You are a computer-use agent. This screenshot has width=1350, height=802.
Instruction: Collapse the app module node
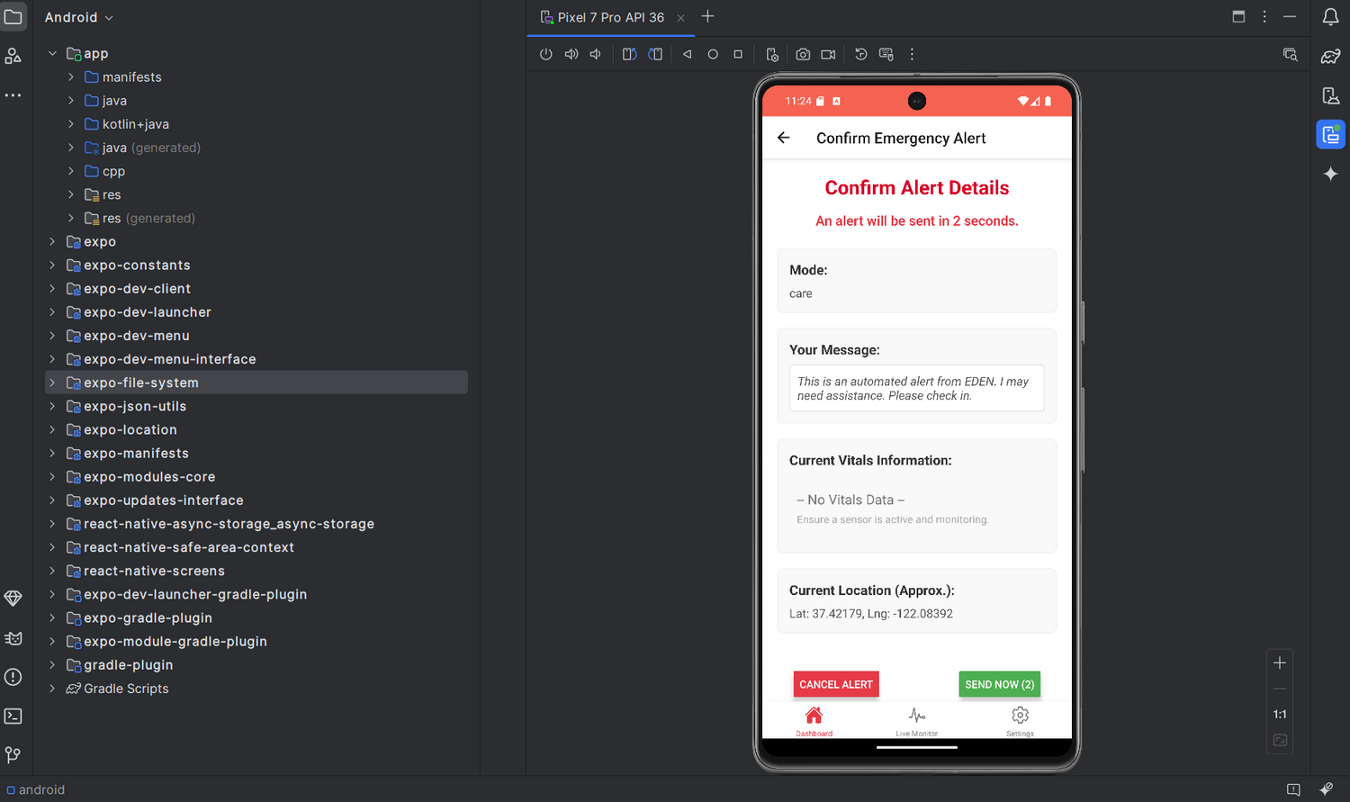(52, 54)
